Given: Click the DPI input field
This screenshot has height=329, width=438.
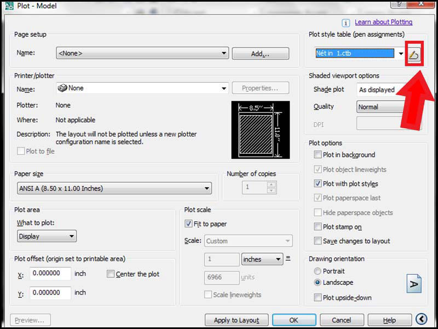Looking at the screenshot, I should 380,123.
